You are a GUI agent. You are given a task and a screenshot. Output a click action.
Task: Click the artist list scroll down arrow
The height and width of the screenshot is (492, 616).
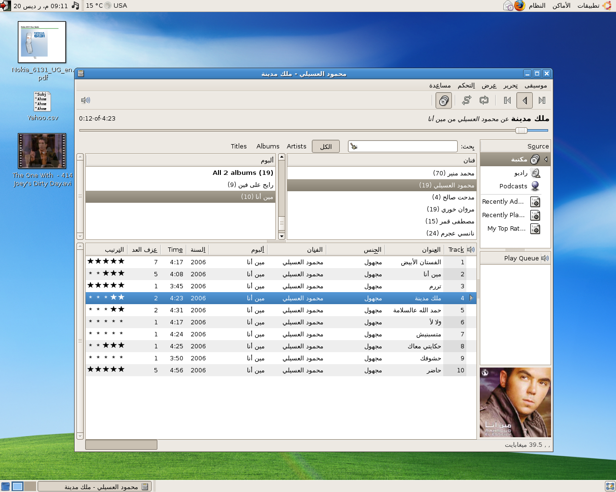click(282, 236)
